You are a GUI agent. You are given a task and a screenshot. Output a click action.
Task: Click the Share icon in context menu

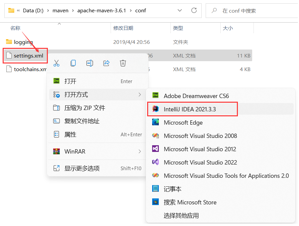106,63
